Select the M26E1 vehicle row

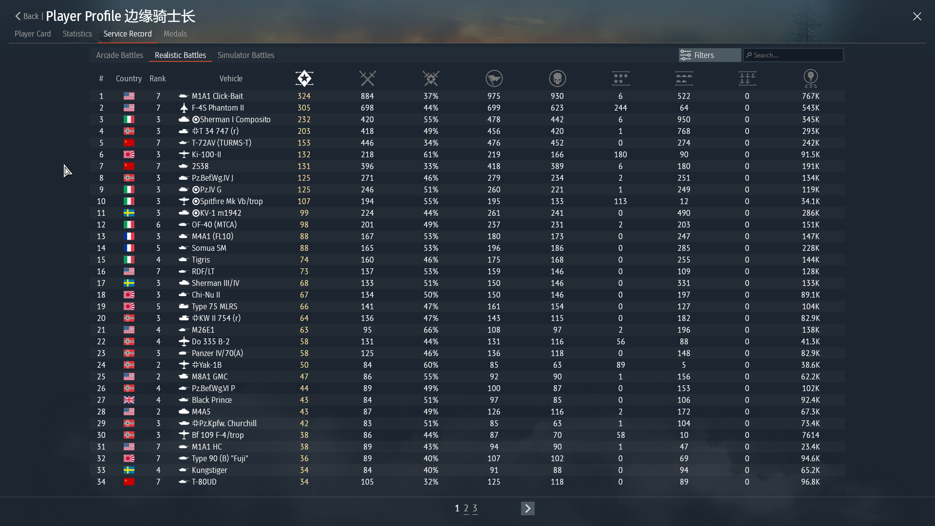[x=467, y=330]
